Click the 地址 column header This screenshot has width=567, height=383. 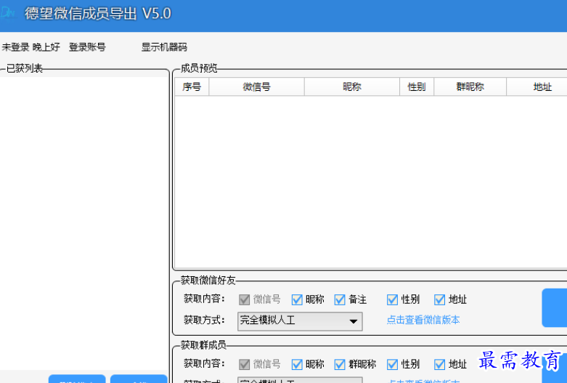537,87
